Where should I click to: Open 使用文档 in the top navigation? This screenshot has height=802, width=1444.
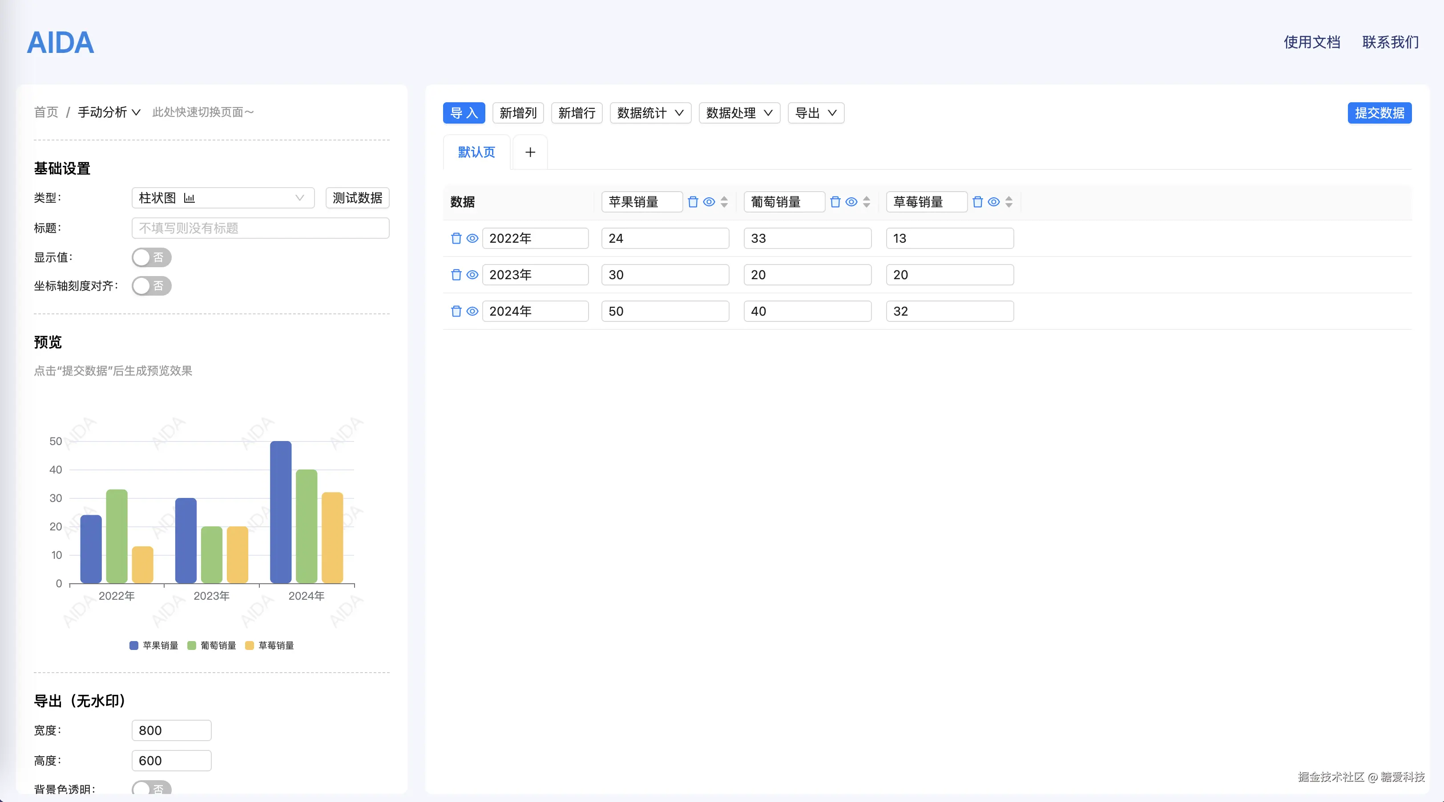pos(1312,42)
